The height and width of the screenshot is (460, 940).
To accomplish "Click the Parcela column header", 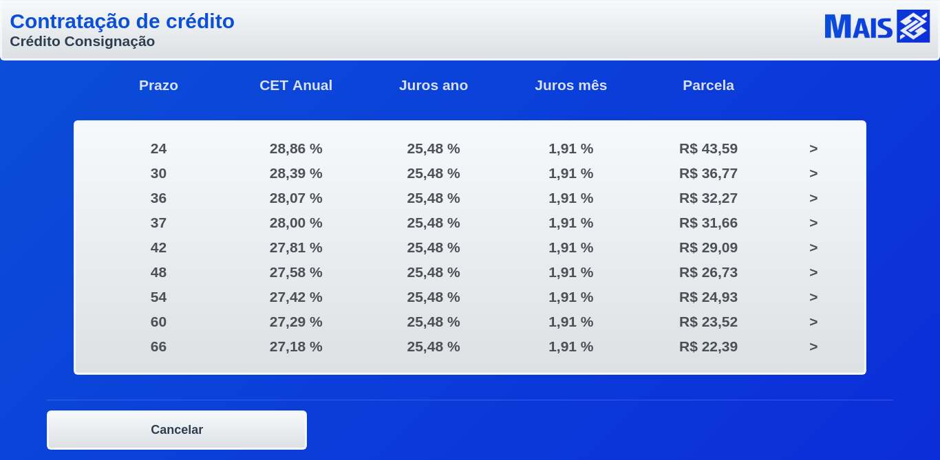I will [x=708, y=85].
